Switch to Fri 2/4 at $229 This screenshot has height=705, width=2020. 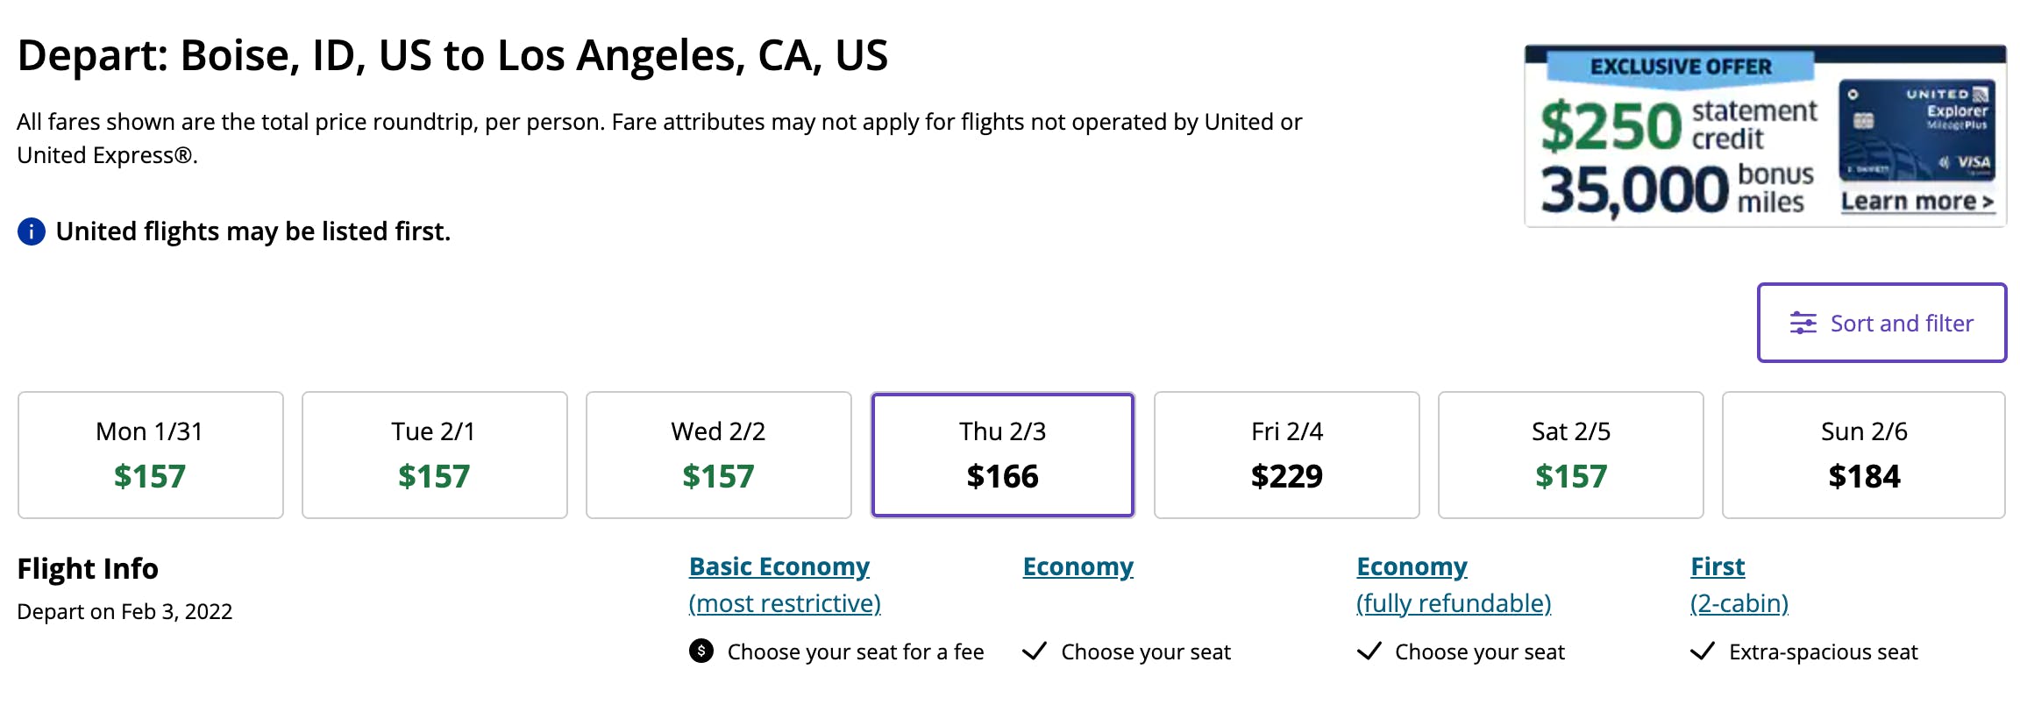tap(1287, 455)
